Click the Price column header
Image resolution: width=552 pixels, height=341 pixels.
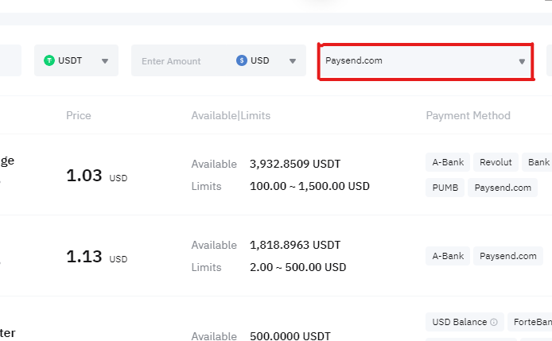[x=79, y=115]
